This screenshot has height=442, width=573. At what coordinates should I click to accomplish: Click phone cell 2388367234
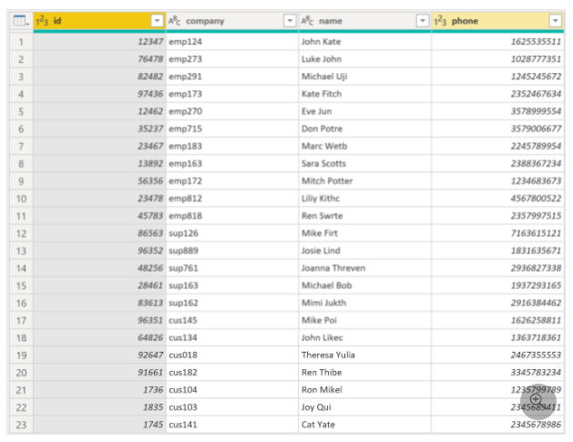497,164
